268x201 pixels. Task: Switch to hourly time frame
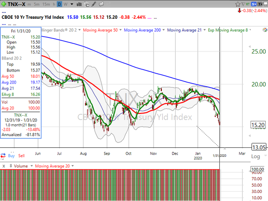click(54, 4)
